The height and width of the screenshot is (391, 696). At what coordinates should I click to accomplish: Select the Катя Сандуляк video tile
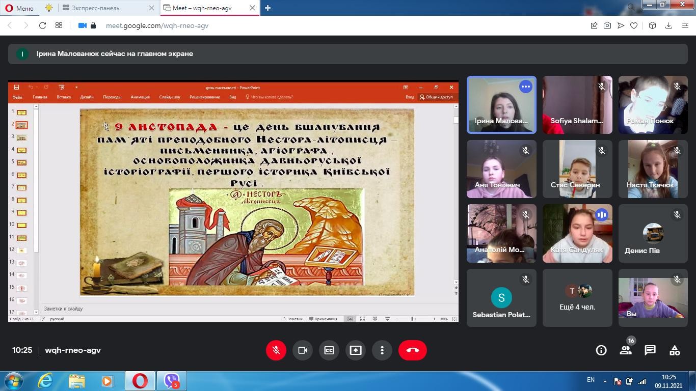[577, 234]
